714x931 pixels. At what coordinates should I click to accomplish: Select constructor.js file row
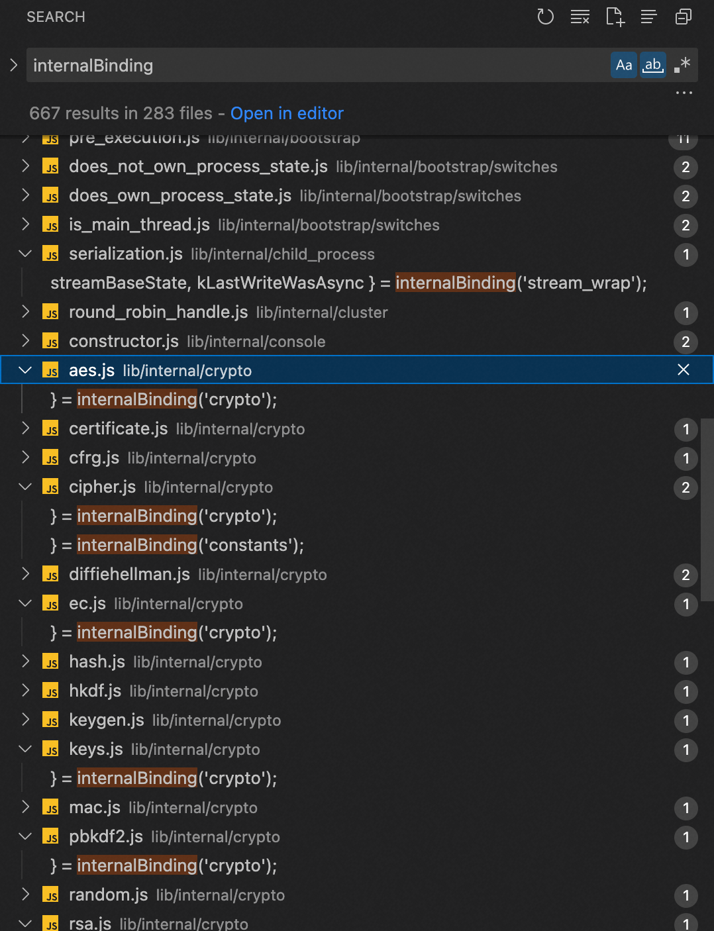(357, 341)
